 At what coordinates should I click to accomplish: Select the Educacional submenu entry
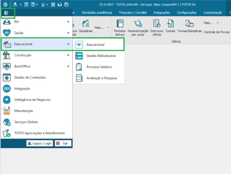click(99, 45)
